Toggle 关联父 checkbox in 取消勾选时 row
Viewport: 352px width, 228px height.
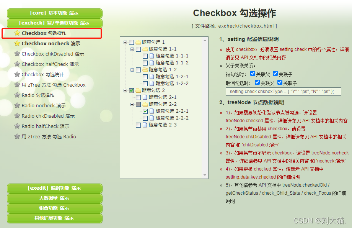[257, 82]
